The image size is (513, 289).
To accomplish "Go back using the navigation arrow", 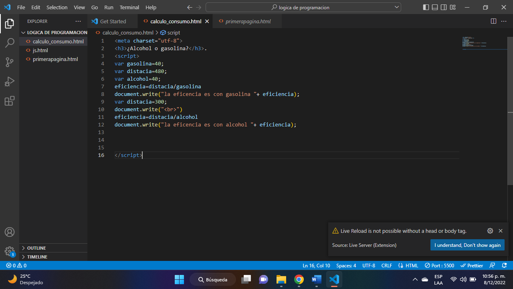I will pos(190,7).
